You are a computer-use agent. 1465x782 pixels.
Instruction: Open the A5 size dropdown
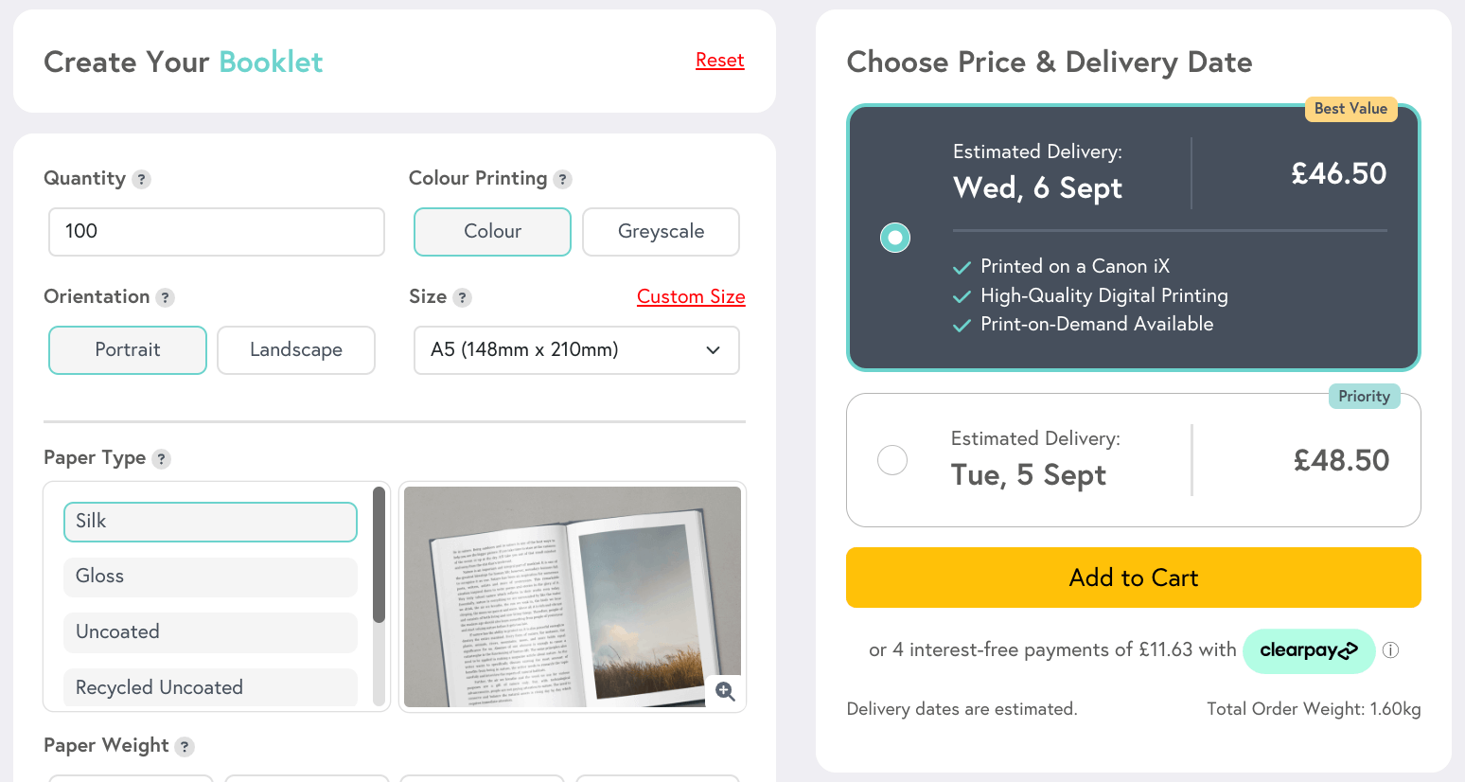[576, 350]
